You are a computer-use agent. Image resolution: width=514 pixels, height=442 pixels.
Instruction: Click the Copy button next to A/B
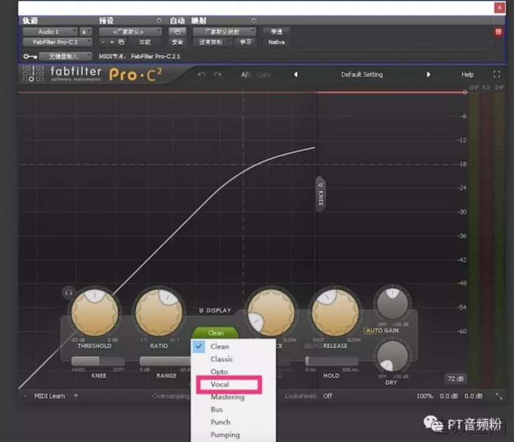[264, 75]
